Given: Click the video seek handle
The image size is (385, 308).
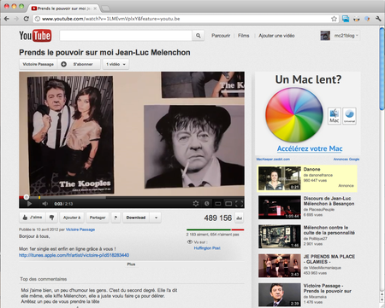Looking at the screenshot, I should pyautogui.click(x=27, y=197).
